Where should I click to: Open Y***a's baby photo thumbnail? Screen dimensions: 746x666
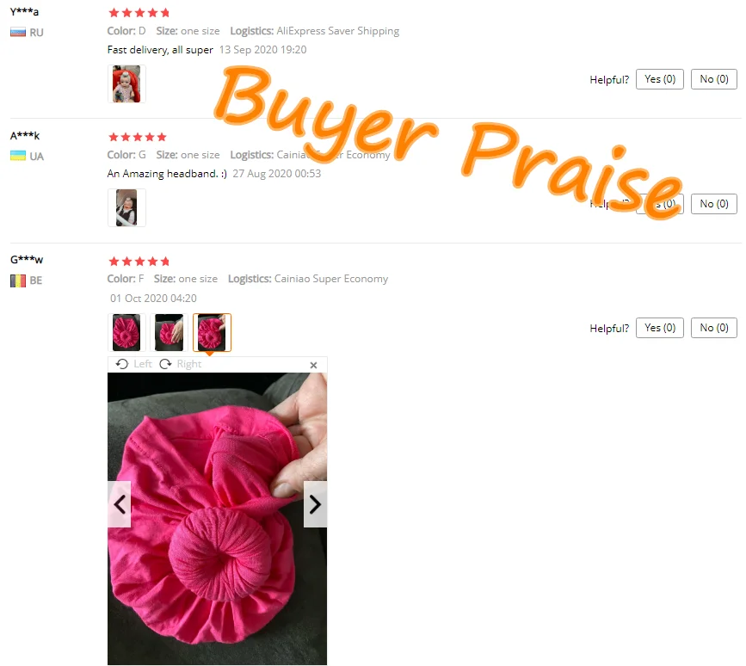coord(126,83)
